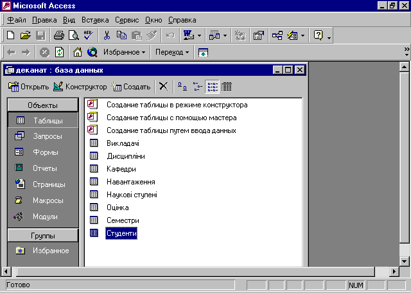Print using the printer icon
The height and width of the screenshot is (293, 411).
[x=59, y=35]
